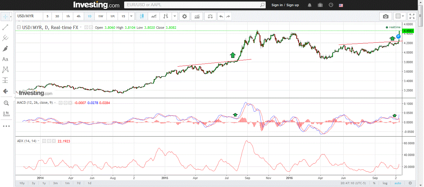This screenshot has width=424, height=187.
Task: Take a chart snapshot with camera icon
Action: point(386,16)
